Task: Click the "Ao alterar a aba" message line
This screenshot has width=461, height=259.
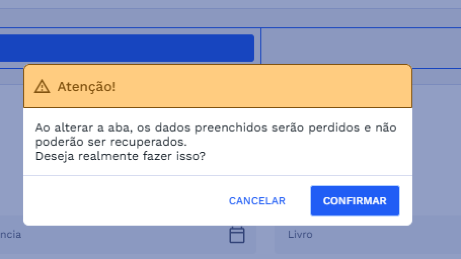Action: click(x=215, y=127)
